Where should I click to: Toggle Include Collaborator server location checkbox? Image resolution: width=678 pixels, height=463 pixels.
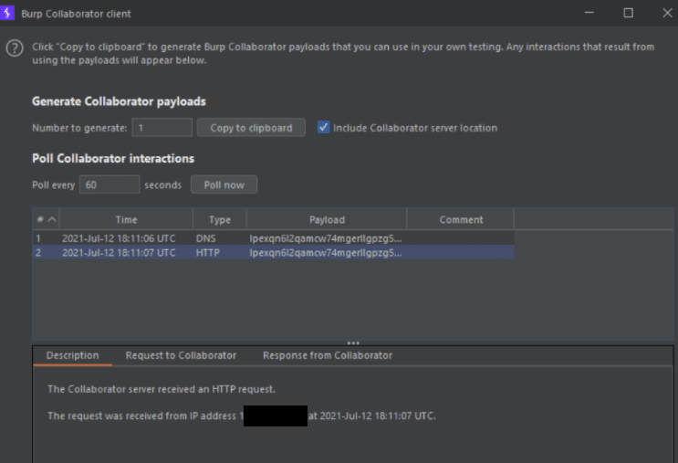tap(323, 128)
